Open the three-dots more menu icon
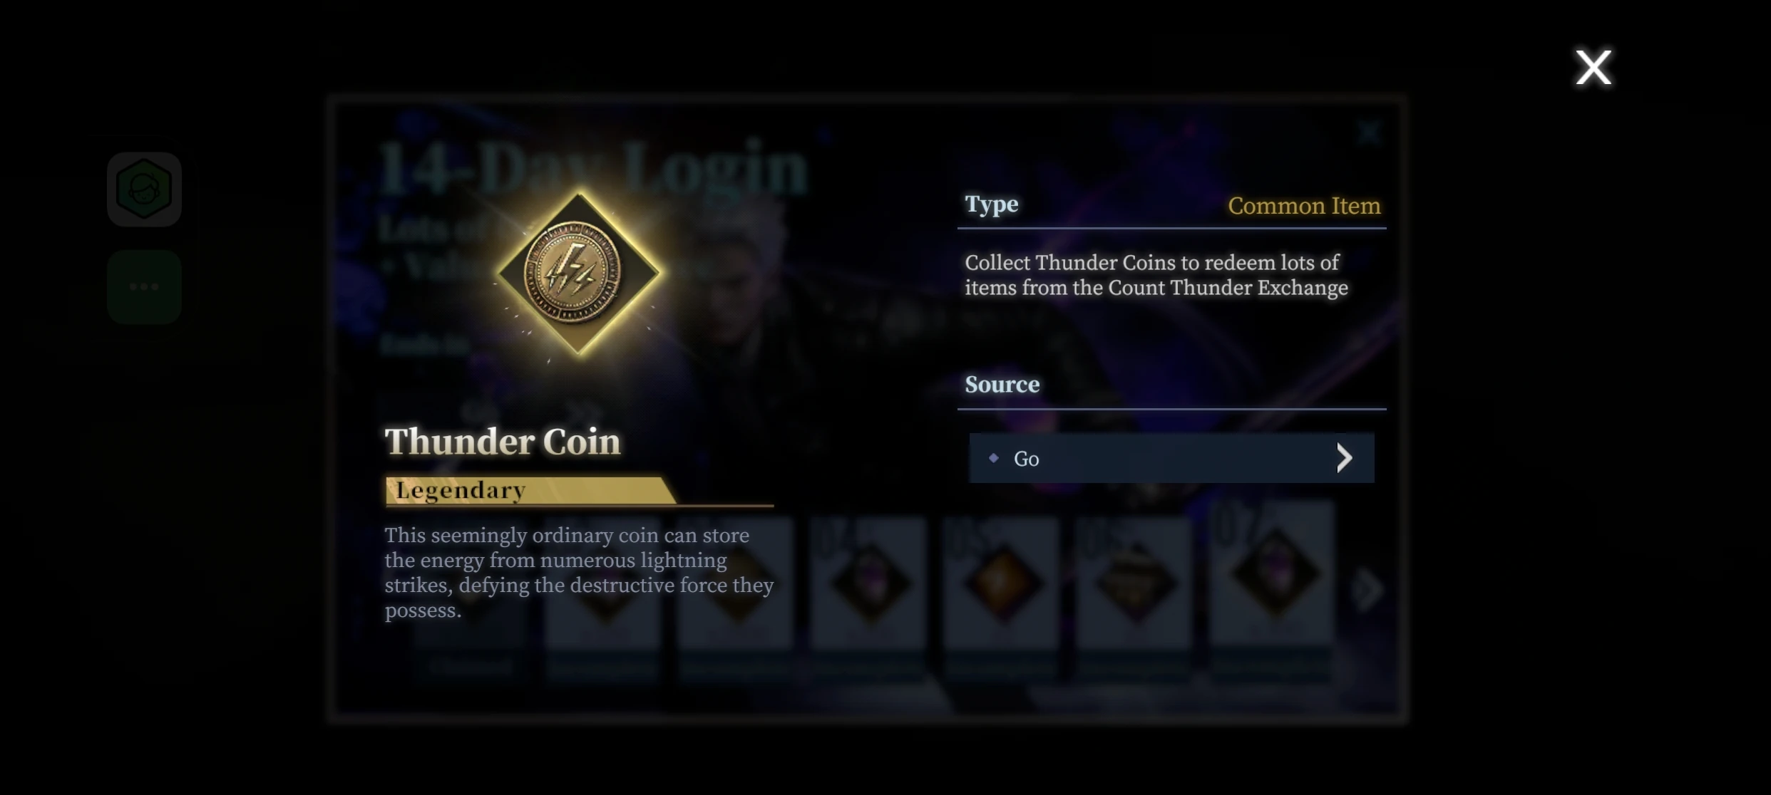This screenshot has width=1771, height=795. click(x=144, y=286)
